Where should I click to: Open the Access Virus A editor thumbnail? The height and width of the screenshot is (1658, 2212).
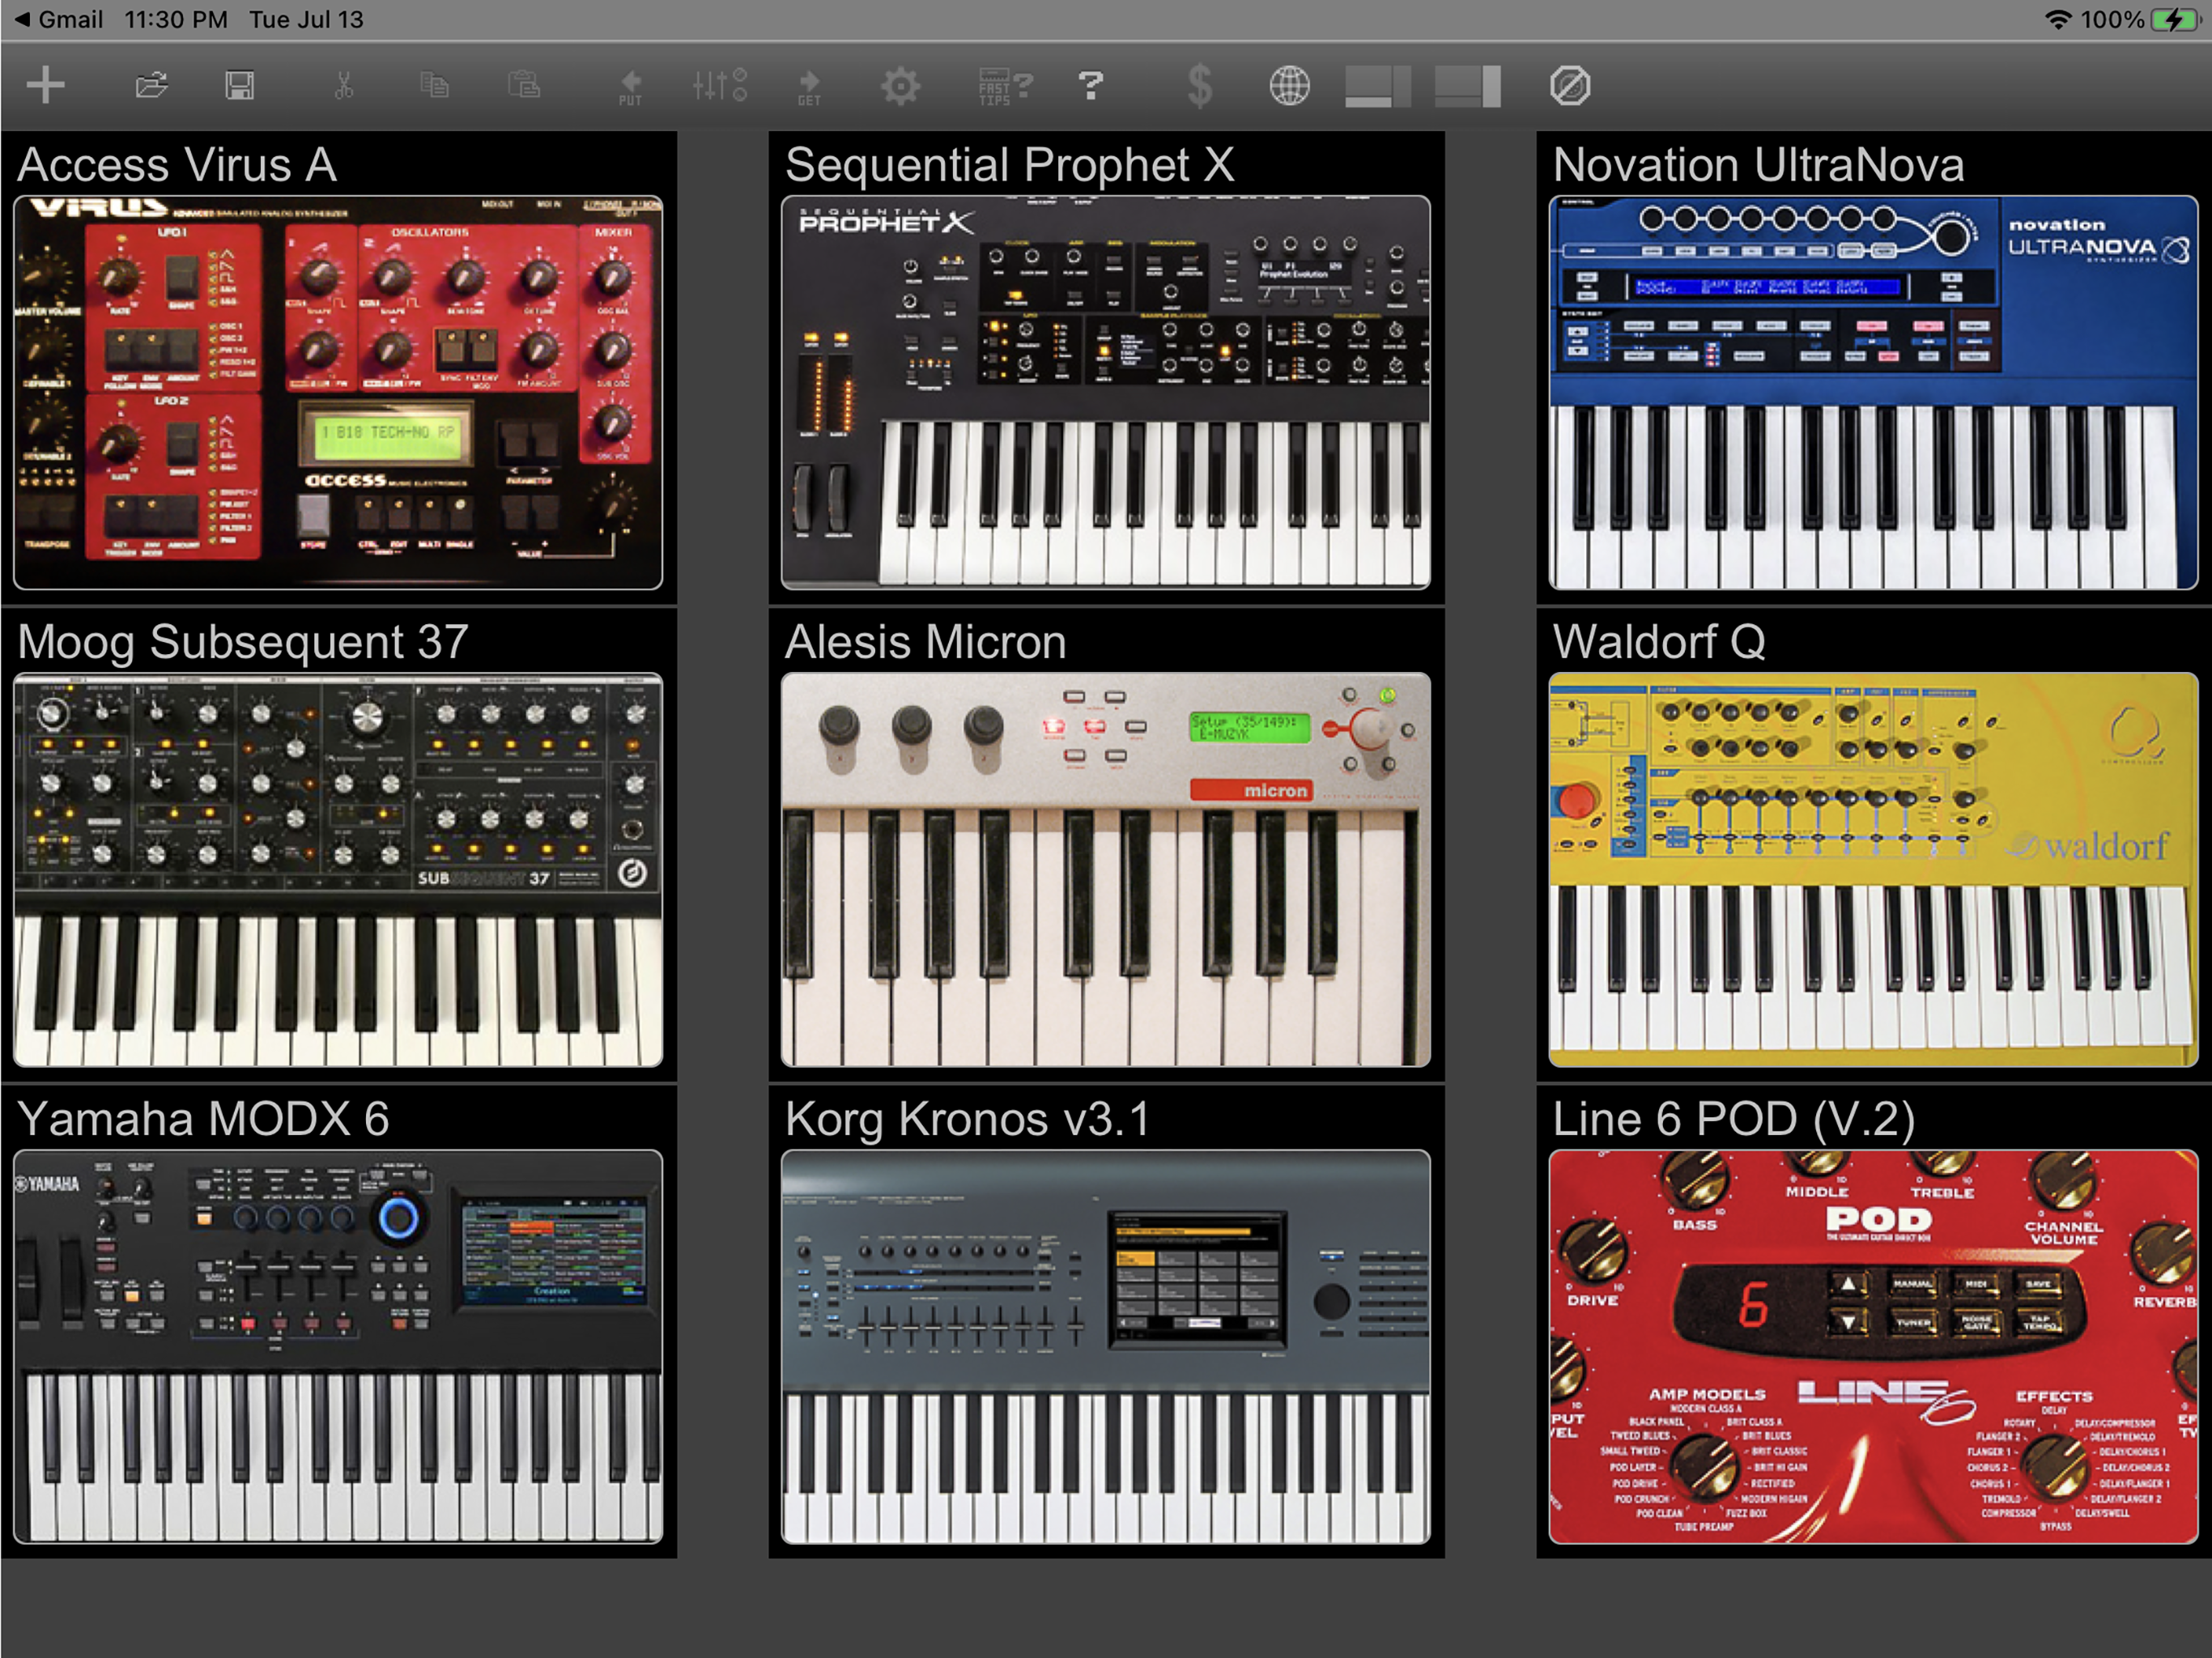(x=338, y=392)
